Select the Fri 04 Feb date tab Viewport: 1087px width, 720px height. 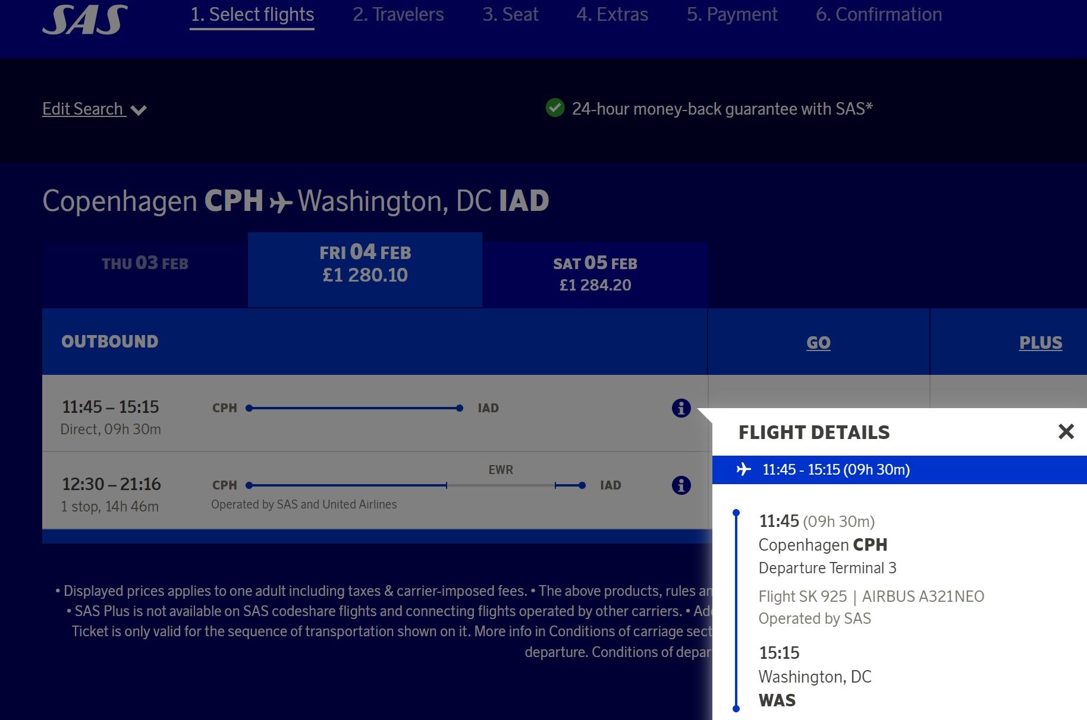(x=365, y=264)
